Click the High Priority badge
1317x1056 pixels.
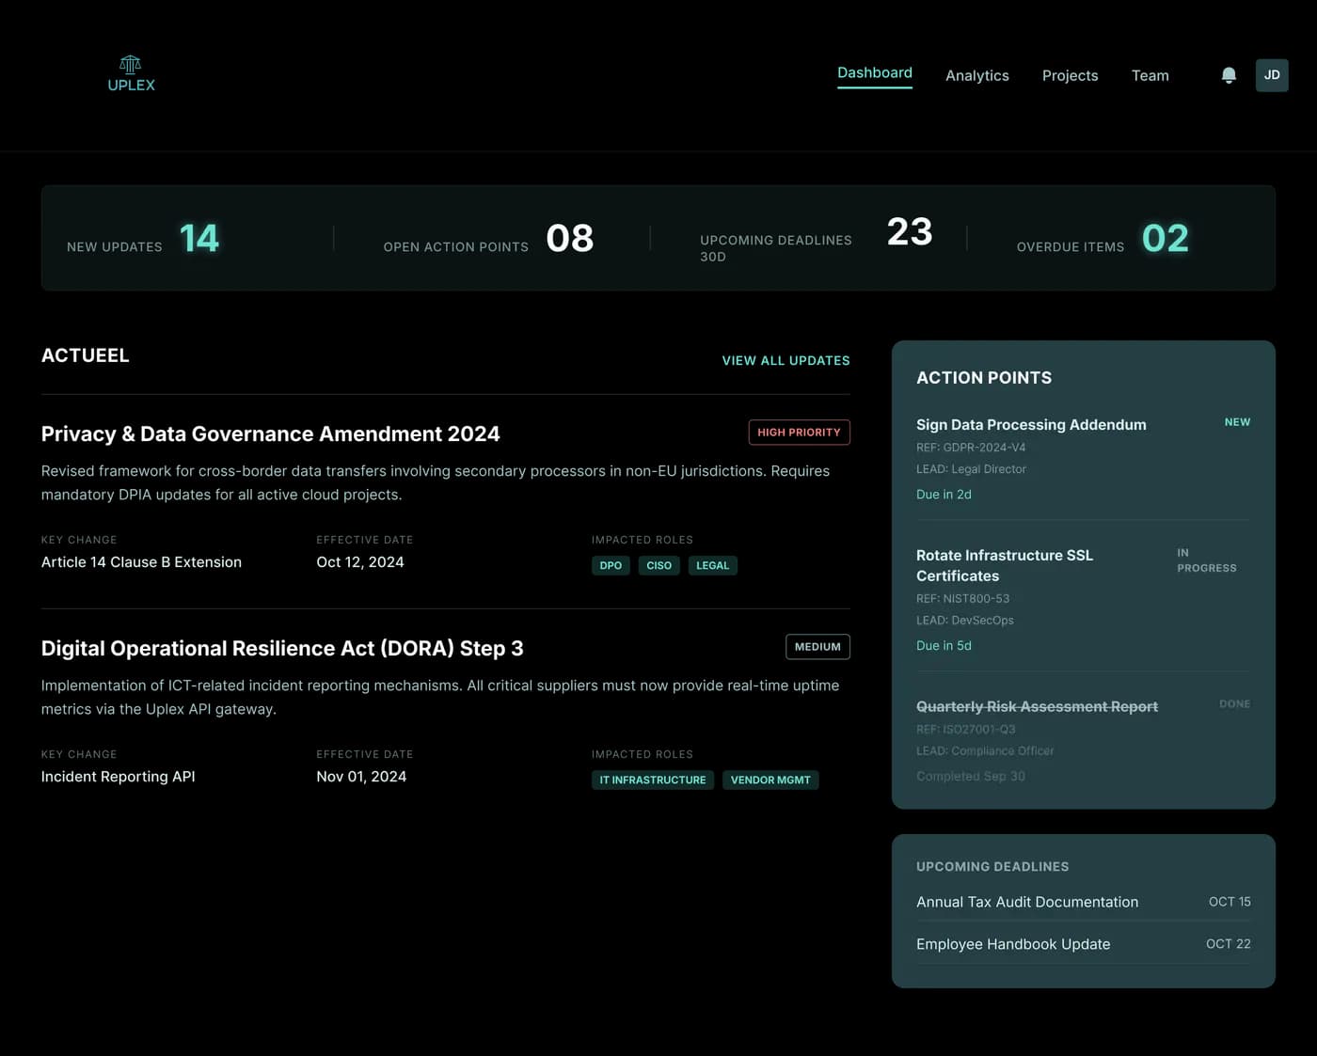[x=799, y=432]
